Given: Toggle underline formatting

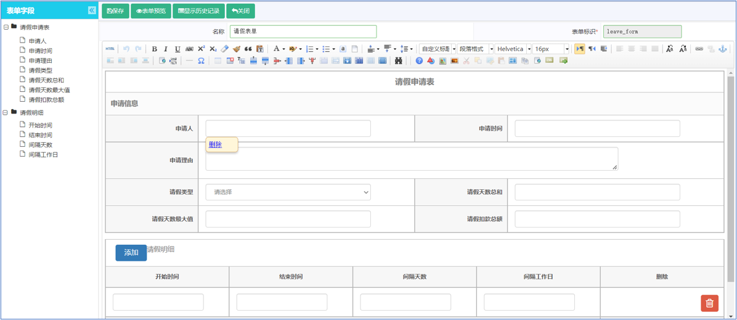Looking at the screenshot, I should coord(177,49).
